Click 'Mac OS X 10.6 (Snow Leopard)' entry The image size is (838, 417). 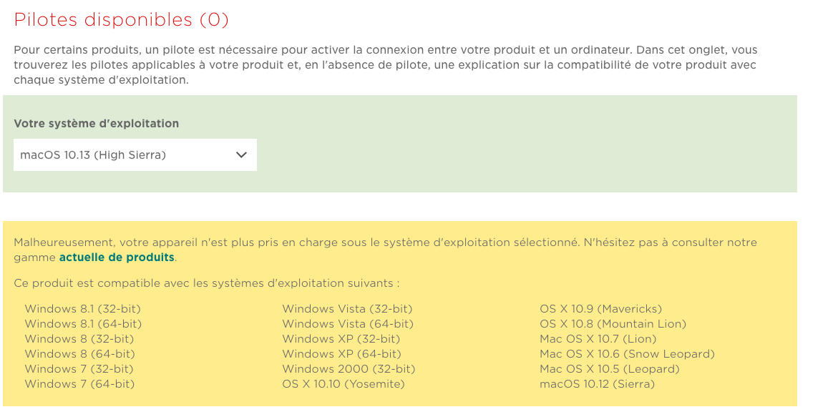click(627, 354)
